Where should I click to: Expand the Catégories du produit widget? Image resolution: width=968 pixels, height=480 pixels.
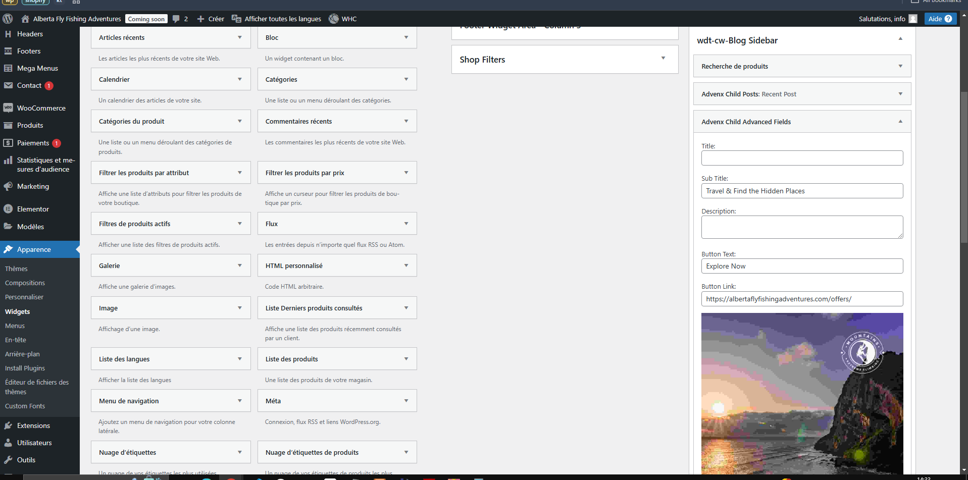click(240, 121)
